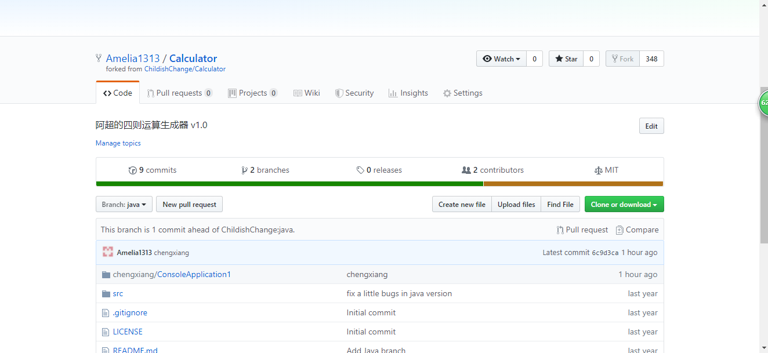Click commit message chengxiang in commit bar
768x353 pixels.
pyautogui.click(x=172, y=253)
